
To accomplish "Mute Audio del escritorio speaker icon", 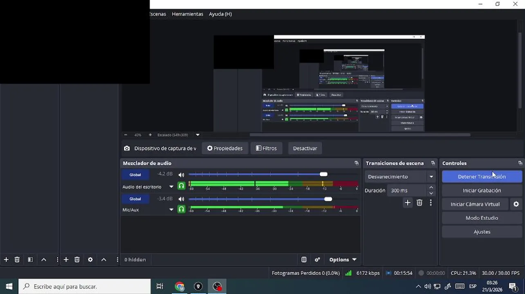I will (x=181, y=175).
